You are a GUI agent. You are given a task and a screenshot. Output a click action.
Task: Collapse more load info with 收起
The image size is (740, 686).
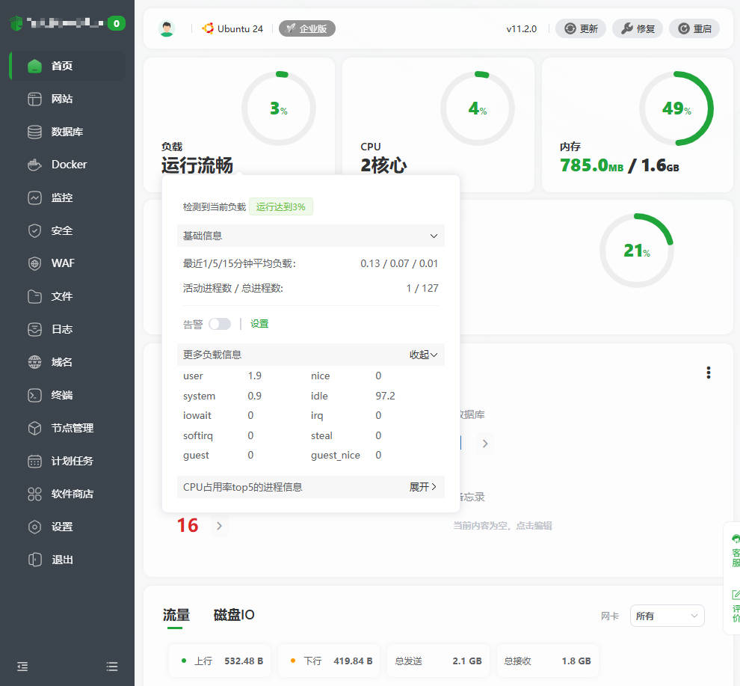[x=423, y=355]
